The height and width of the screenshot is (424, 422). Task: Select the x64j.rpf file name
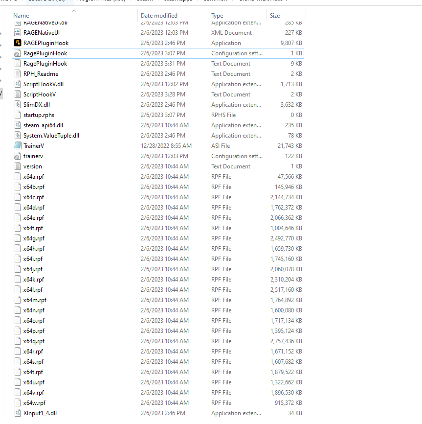tap(33, 269)
